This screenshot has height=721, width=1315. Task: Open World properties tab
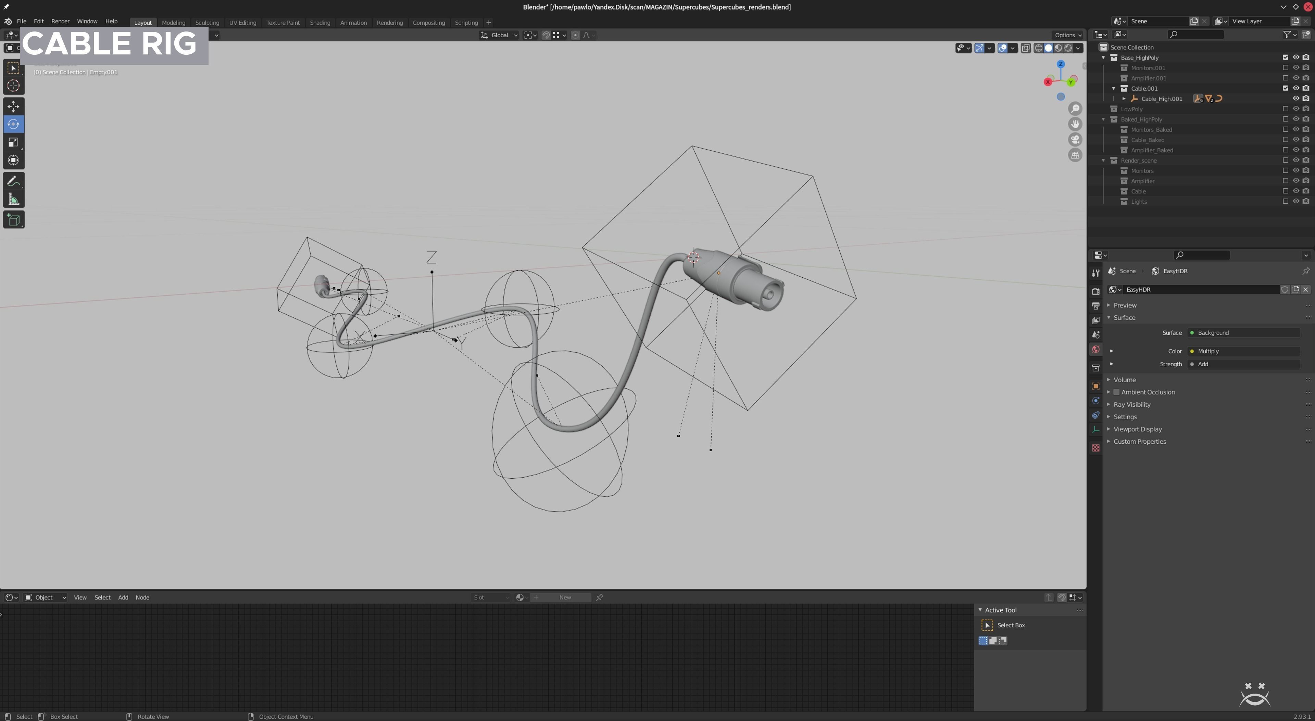tap(1095, 350)
